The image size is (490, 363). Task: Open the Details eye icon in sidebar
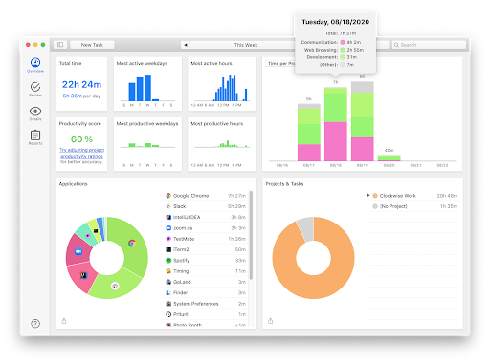click(x=35, y=114)
